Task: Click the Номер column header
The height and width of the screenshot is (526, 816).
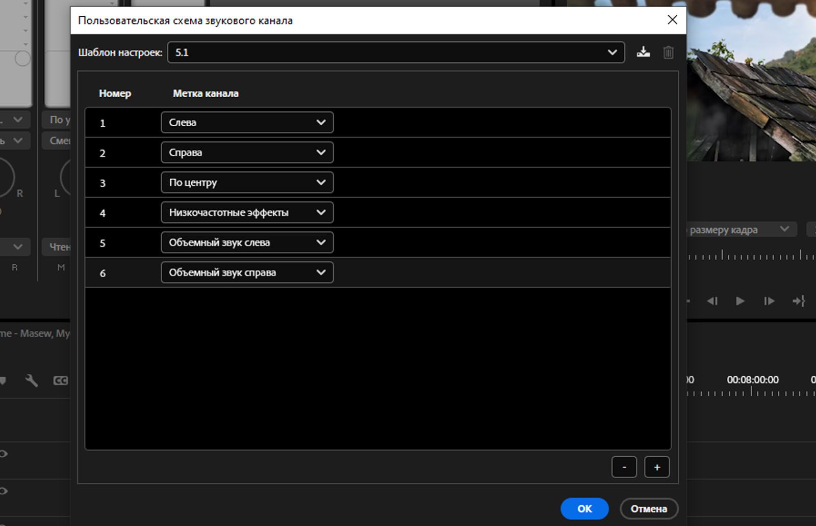Action: pyautogui.click(x=115, y=93)
